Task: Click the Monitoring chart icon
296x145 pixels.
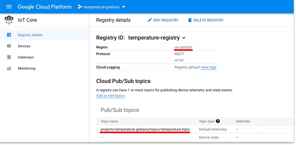Action: (9, 68)
